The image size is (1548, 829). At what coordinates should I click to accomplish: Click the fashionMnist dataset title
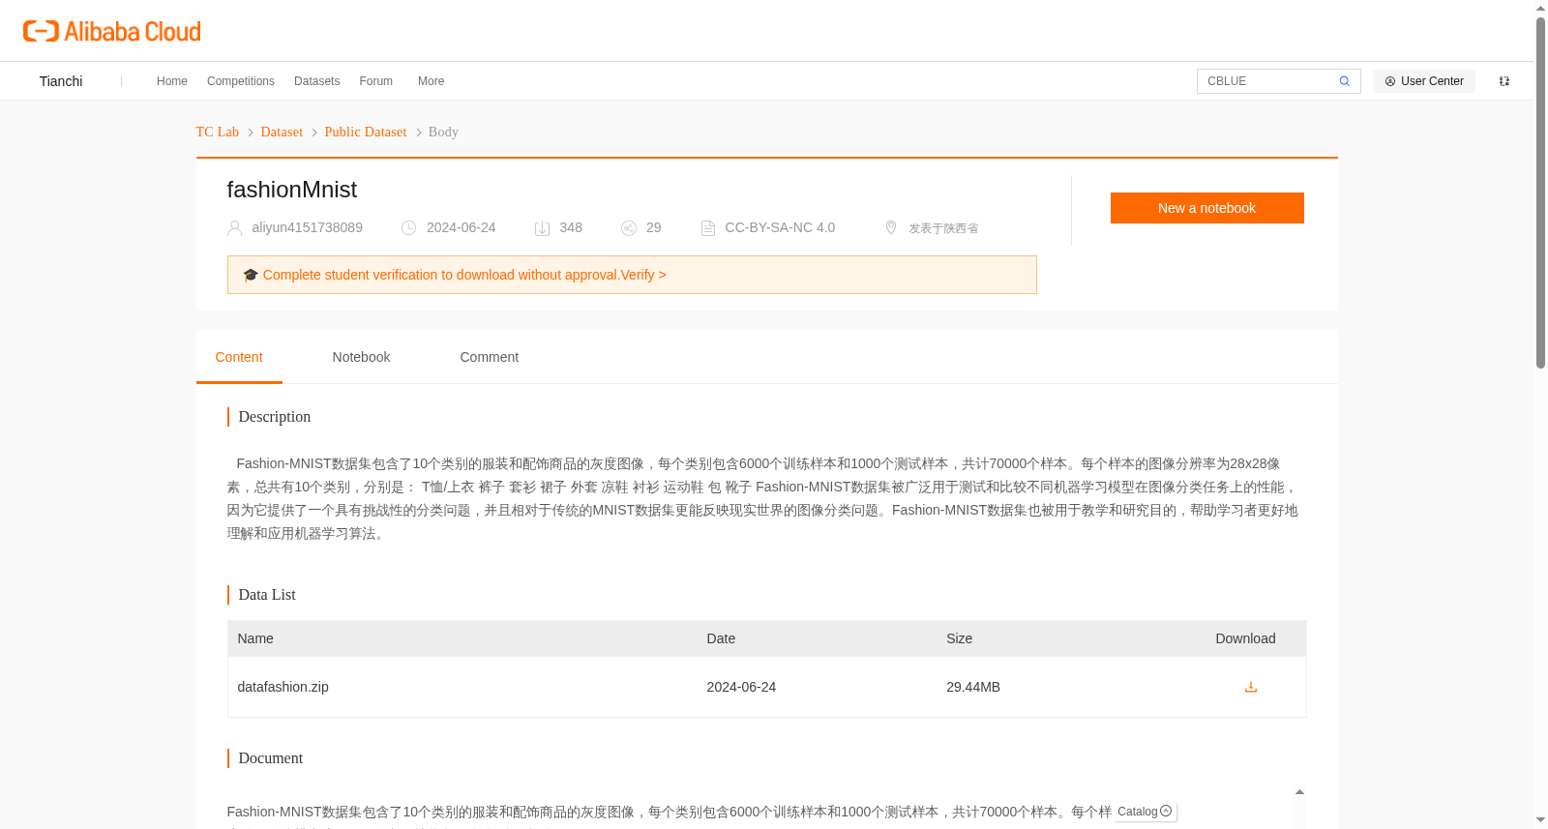pyautogui.click(x=292, y=190)
